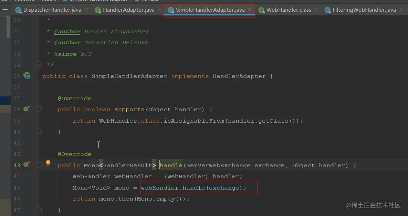Click the @Override annotation on line 42
Image resolution: width=408 pixels, height=216 pixels.
tap(74, 154)
